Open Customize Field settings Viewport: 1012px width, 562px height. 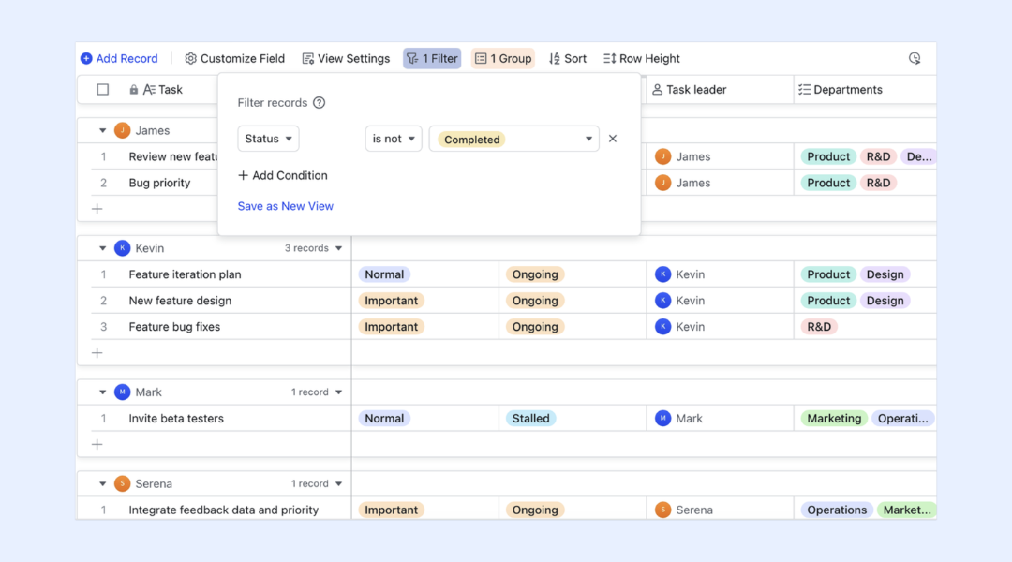235,59
